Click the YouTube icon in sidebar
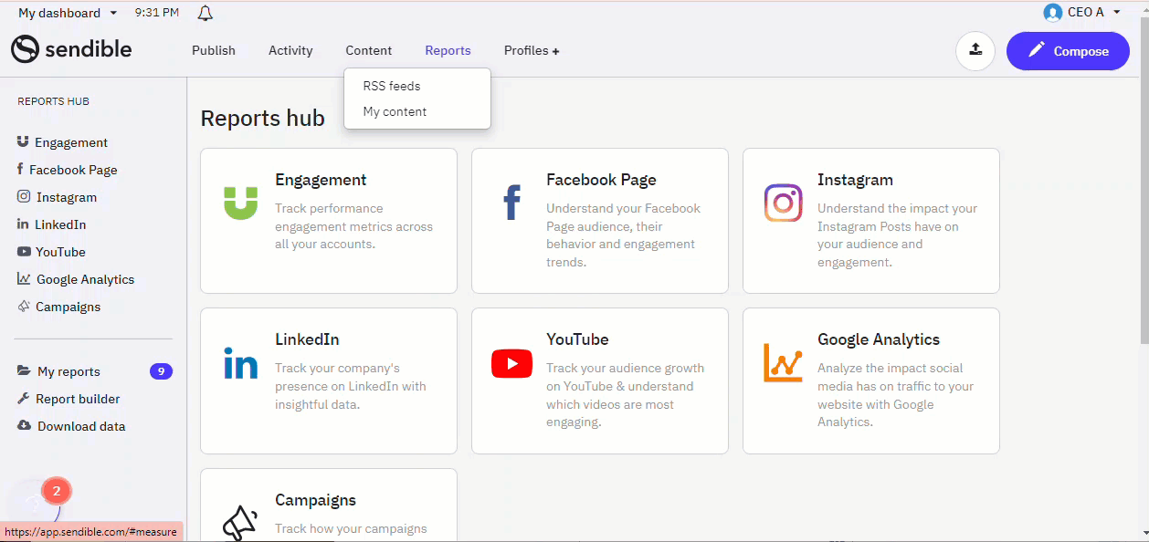Viewport: 1149px width, 542px height. [24, 252]
